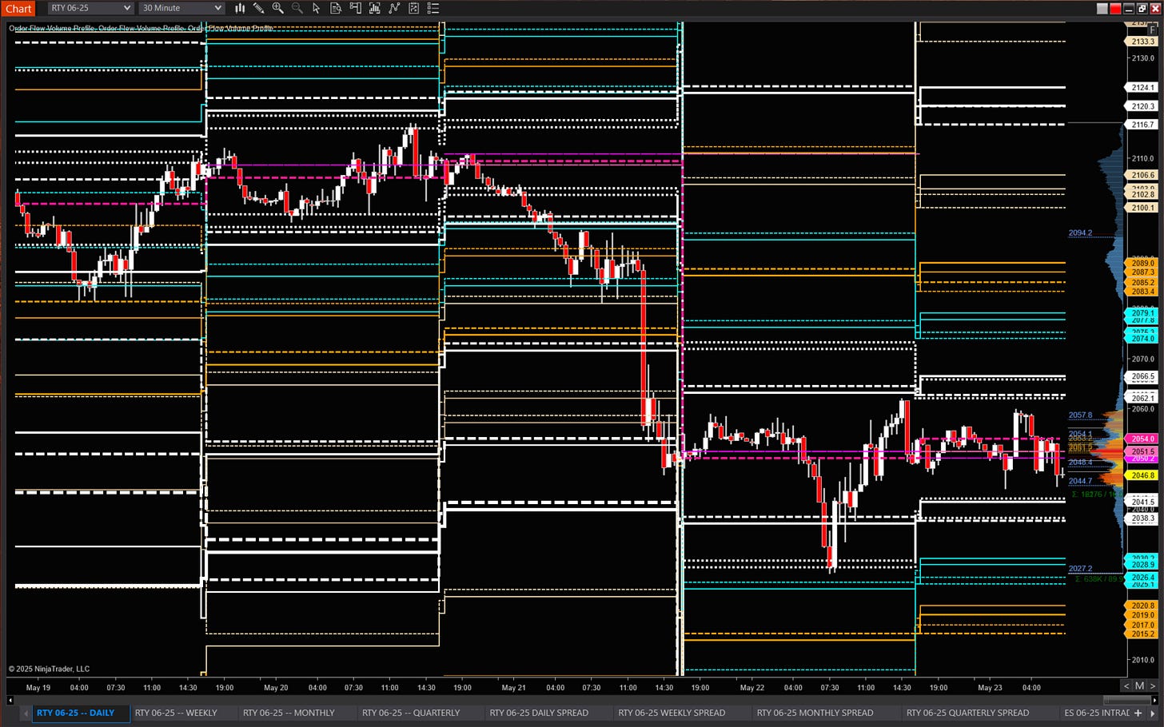This screenshot has width=1164, height=727.
Task: Click the orange 2015.2 price marker
Action: click(1142, 634)
